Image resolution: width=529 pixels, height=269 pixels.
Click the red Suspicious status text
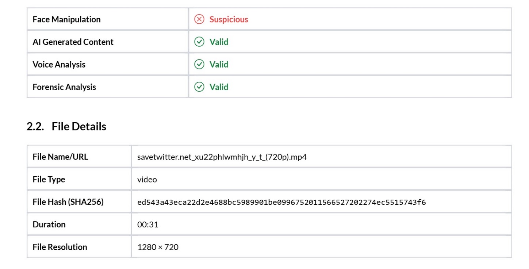[x=229, y=19]
